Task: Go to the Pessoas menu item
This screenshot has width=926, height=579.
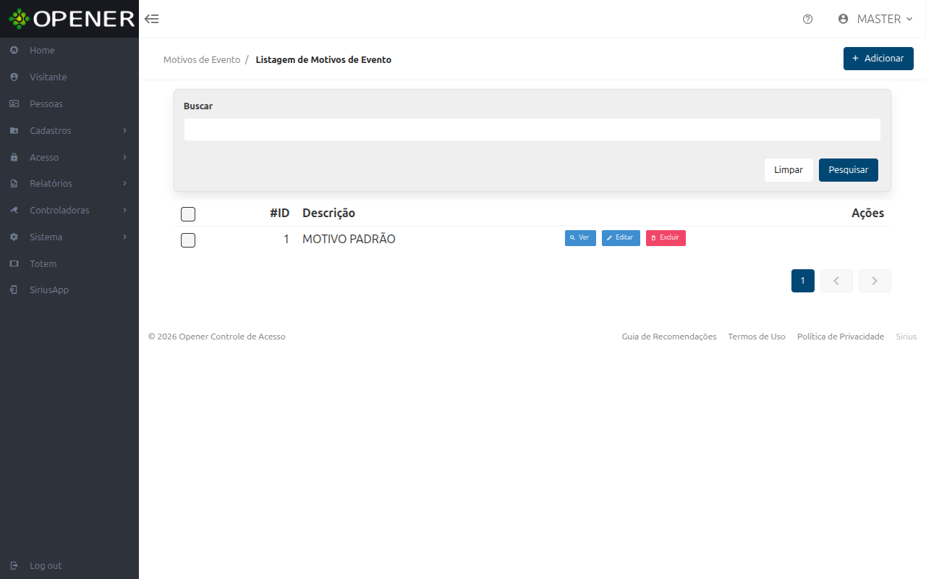Action: pyautogui.click(x=69, y=103)
